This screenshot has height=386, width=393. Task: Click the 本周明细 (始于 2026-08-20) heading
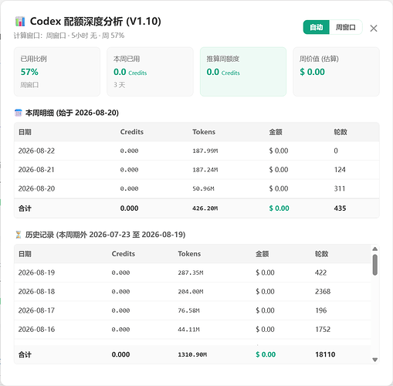[x=72, y=113]
